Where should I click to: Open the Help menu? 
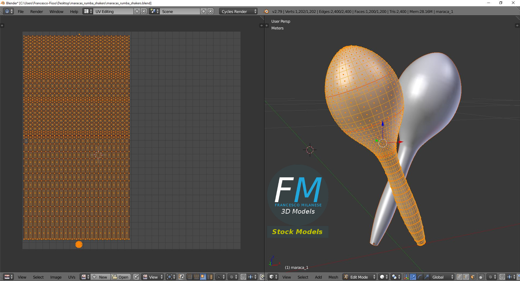coord(74,12)
